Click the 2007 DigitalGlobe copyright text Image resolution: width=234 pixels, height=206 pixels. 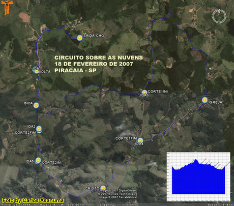(118, 191)
